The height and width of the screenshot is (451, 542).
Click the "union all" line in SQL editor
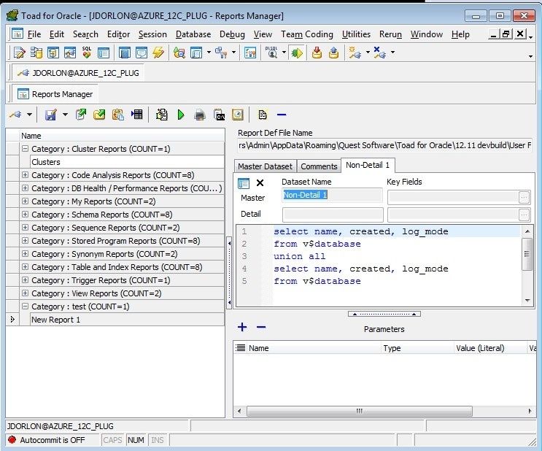pyautogui.click(x=299, y=256)
